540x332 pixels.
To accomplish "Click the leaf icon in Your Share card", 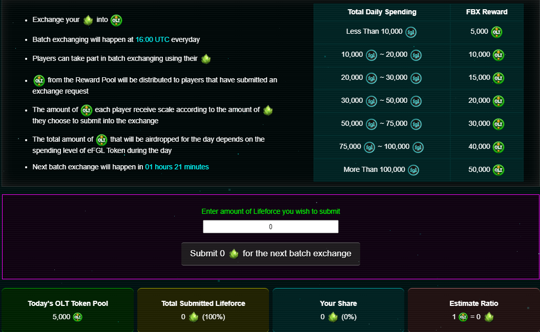I will (x=333, y=317).
